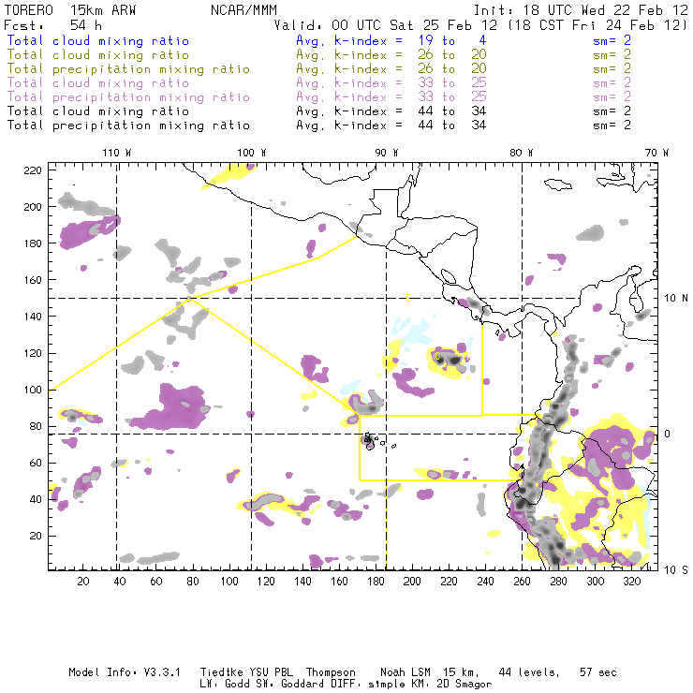Click the "60" tick on the vertical axis
The width and height of the screenshot is (693, 693).
(x=36, y=463)
